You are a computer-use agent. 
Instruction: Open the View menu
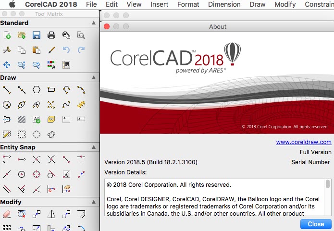134,4
